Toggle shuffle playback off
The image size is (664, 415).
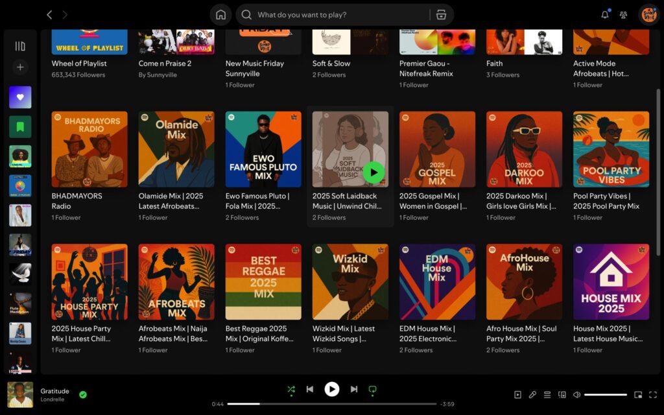(x=291, y=389)
